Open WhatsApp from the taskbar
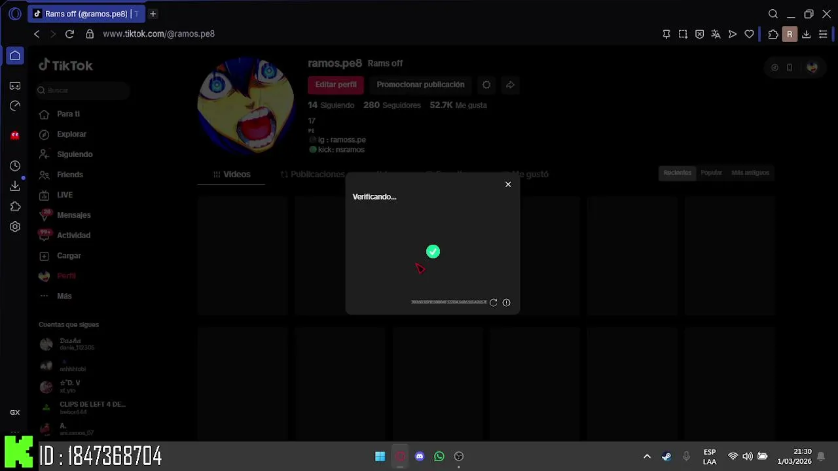The height and width of the screenshot is (471, 838). tap(439, 457)
